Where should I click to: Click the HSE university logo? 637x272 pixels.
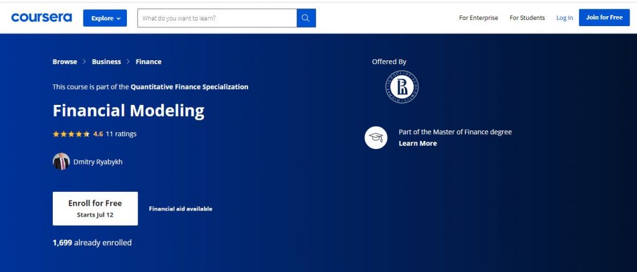(x=401, y=87)
